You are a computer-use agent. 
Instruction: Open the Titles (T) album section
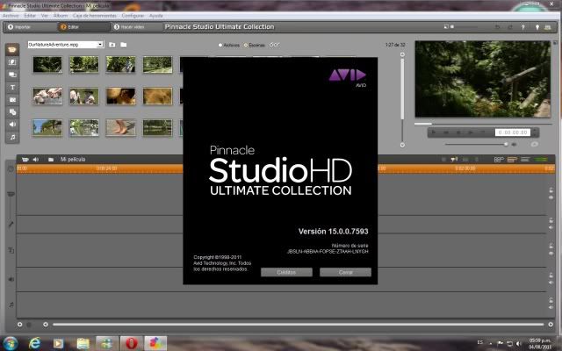[x=13, y=88]
